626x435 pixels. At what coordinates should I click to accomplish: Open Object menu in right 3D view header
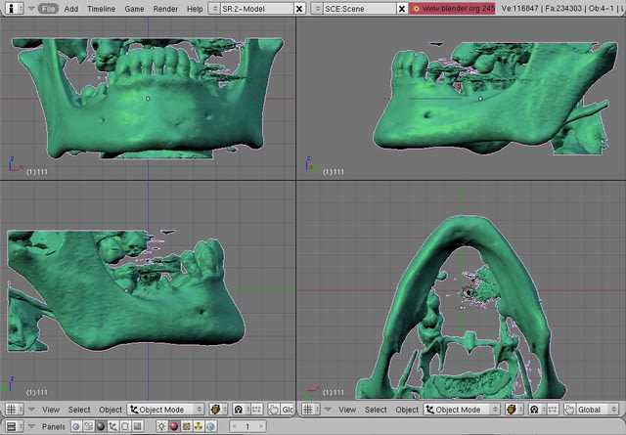point(407,410)
